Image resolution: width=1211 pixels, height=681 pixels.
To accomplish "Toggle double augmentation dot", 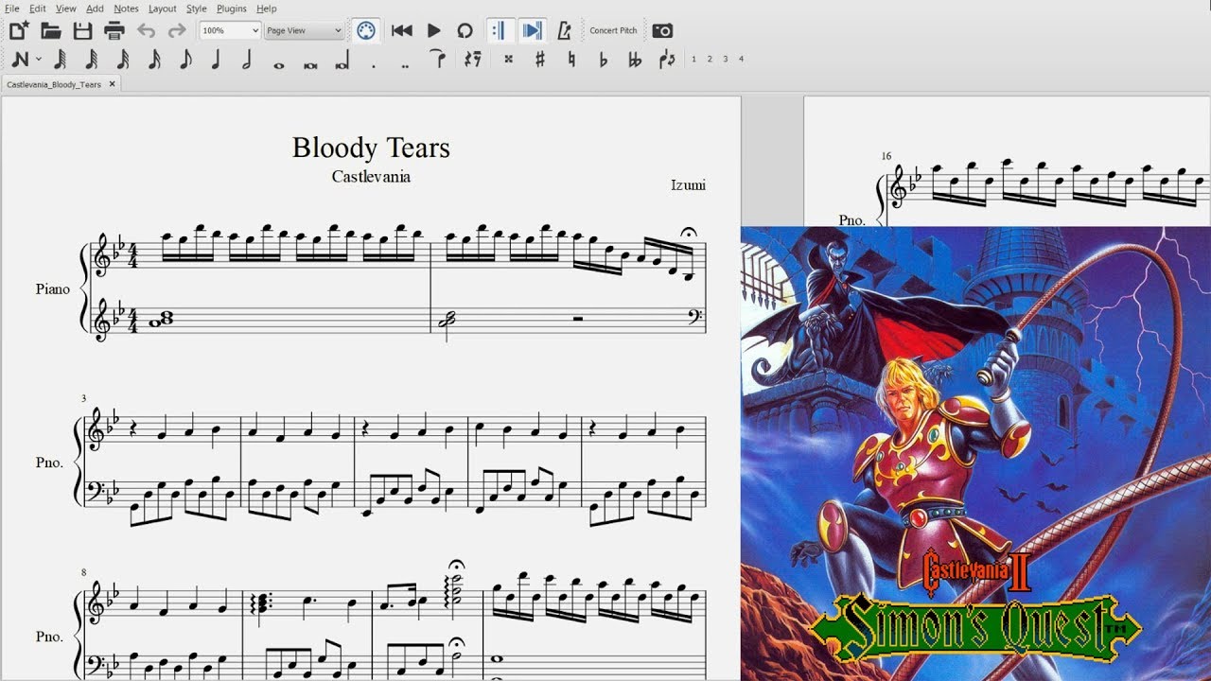I will pyautogui.click(x=405, y=66).
